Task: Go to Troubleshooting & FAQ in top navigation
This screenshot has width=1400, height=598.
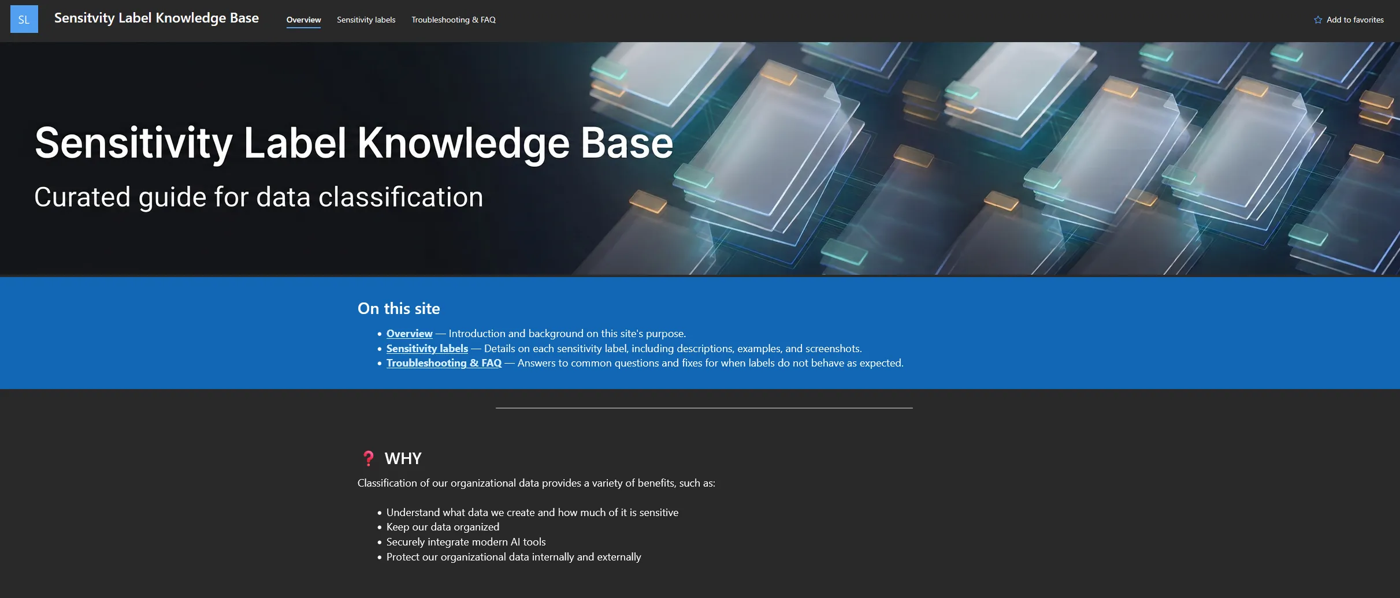Action: tap(454, 20)
